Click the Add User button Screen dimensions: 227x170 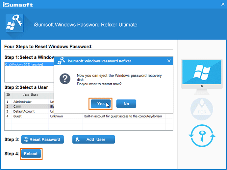click(x=93, y=139)
